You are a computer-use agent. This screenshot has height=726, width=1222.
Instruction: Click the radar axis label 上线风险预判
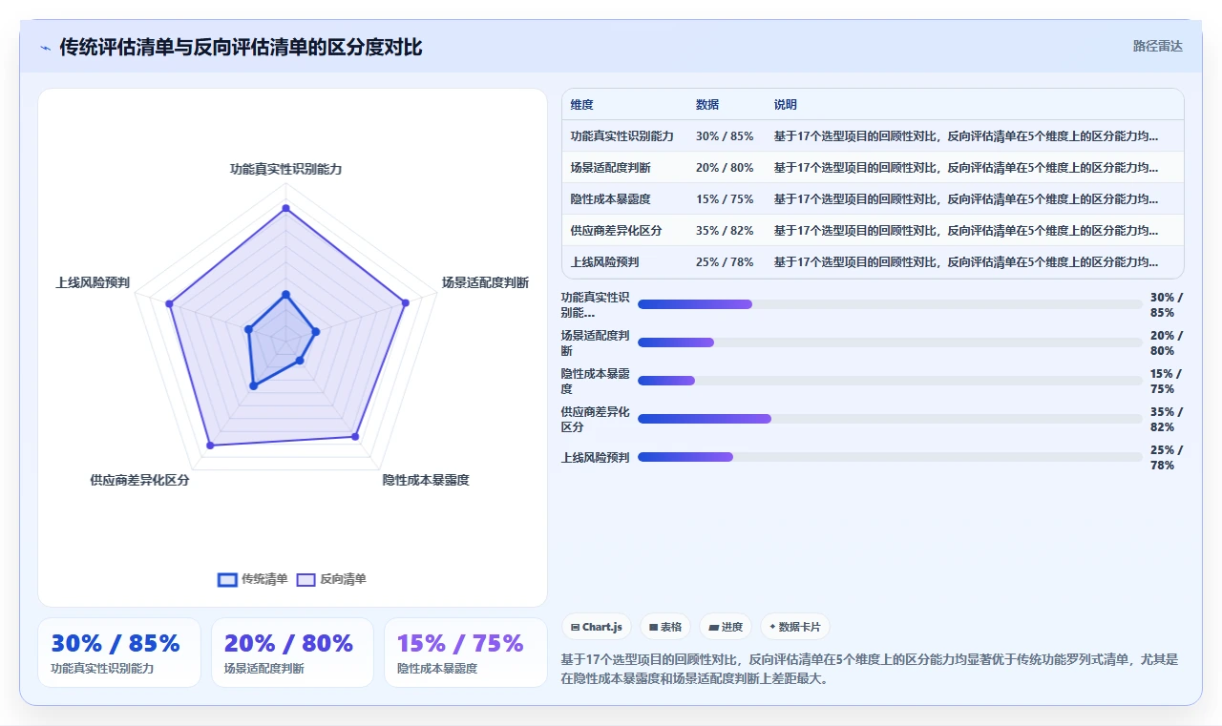tap(93, 282)
